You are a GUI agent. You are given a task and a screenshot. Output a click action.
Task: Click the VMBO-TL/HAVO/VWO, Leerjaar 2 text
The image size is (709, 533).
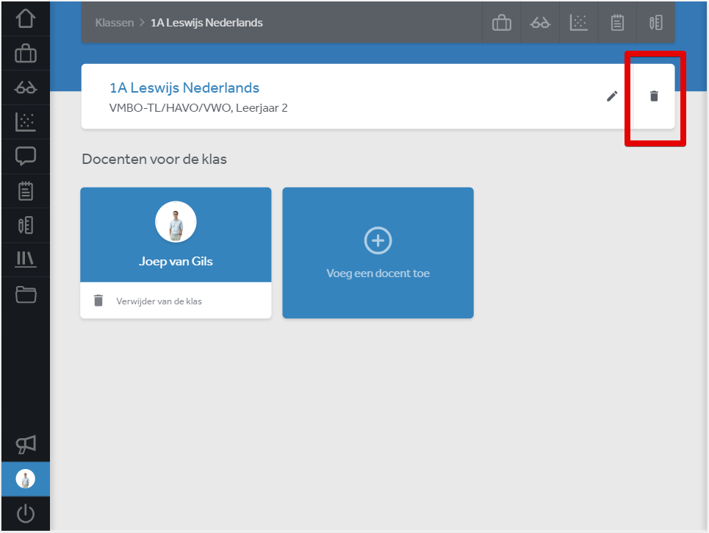coord(198,108)
